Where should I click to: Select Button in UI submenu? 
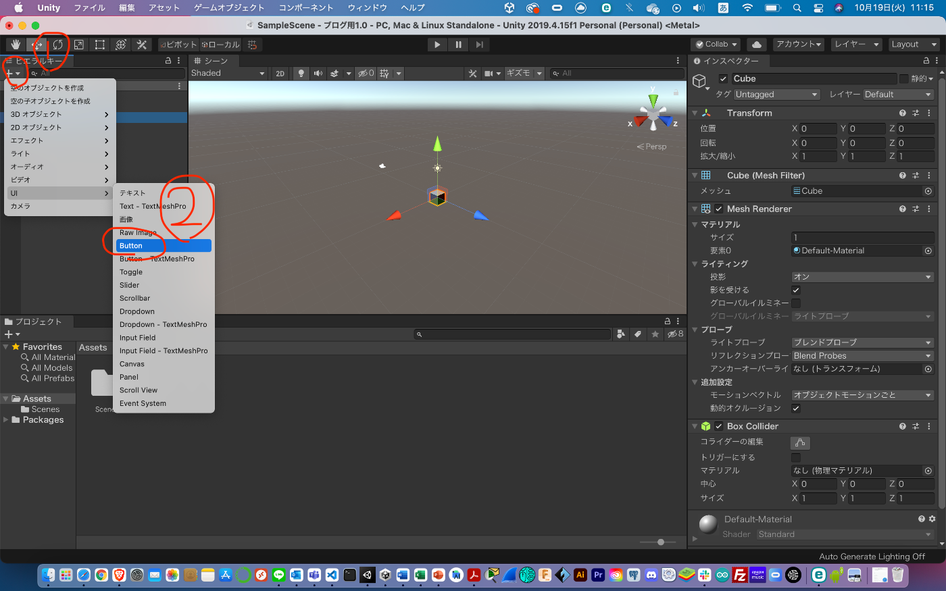point(164,246)
